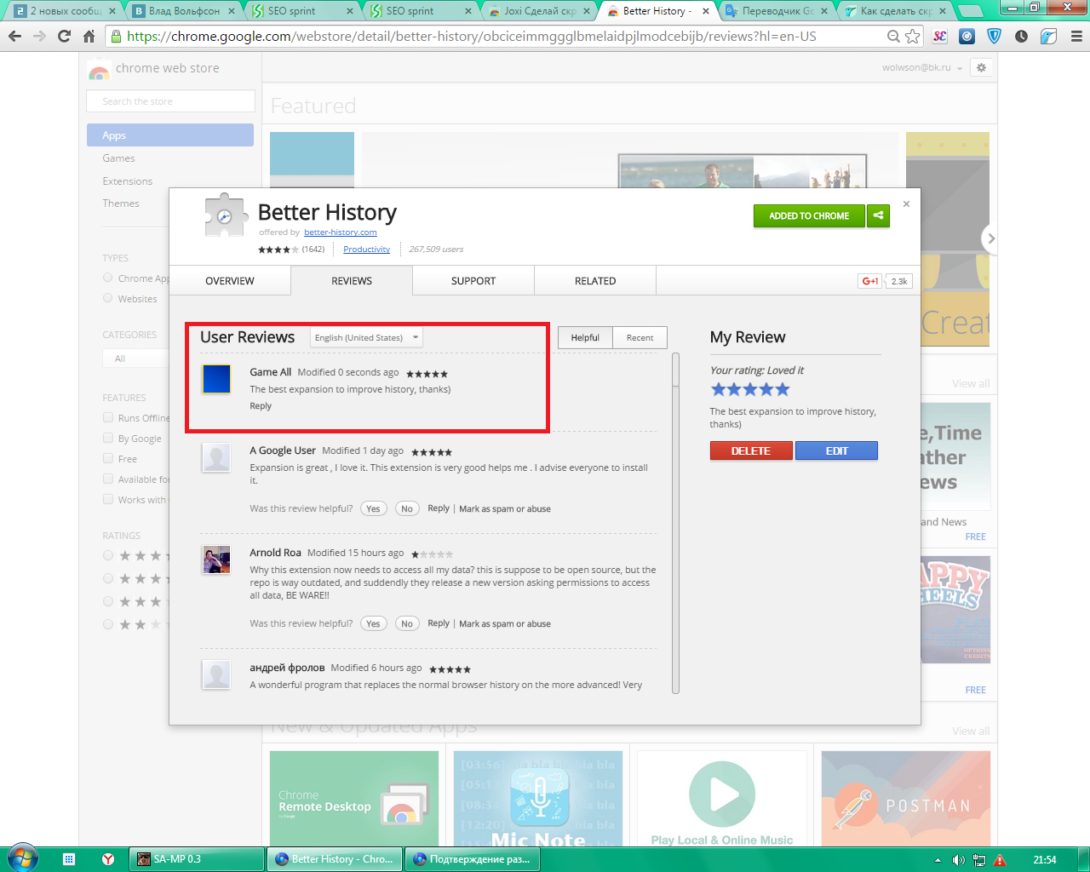Open the volume control in the system tray

click(x=958, y=860)
